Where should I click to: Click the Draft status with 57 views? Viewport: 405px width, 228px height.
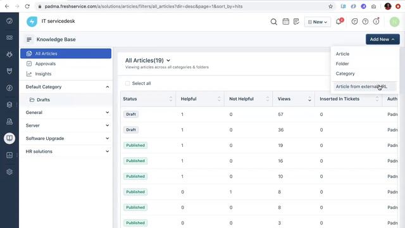(131, 114)
